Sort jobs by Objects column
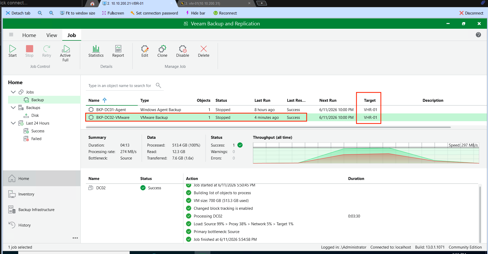The image size is (488, 254). click(x=203, y=100)
